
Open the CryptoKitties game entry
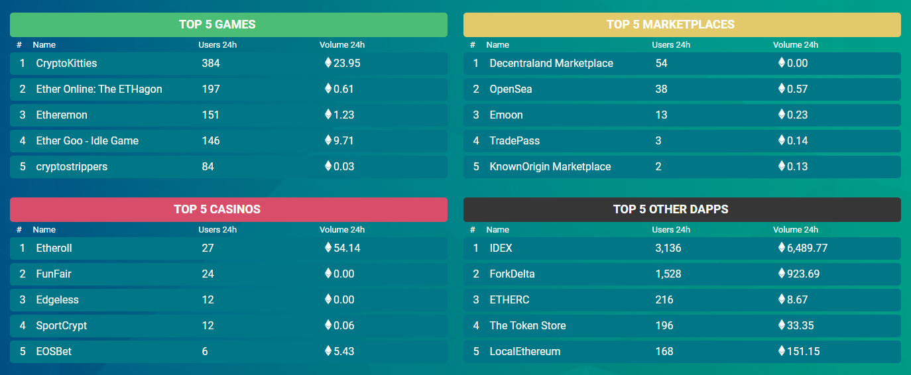(x=66, y=64)
